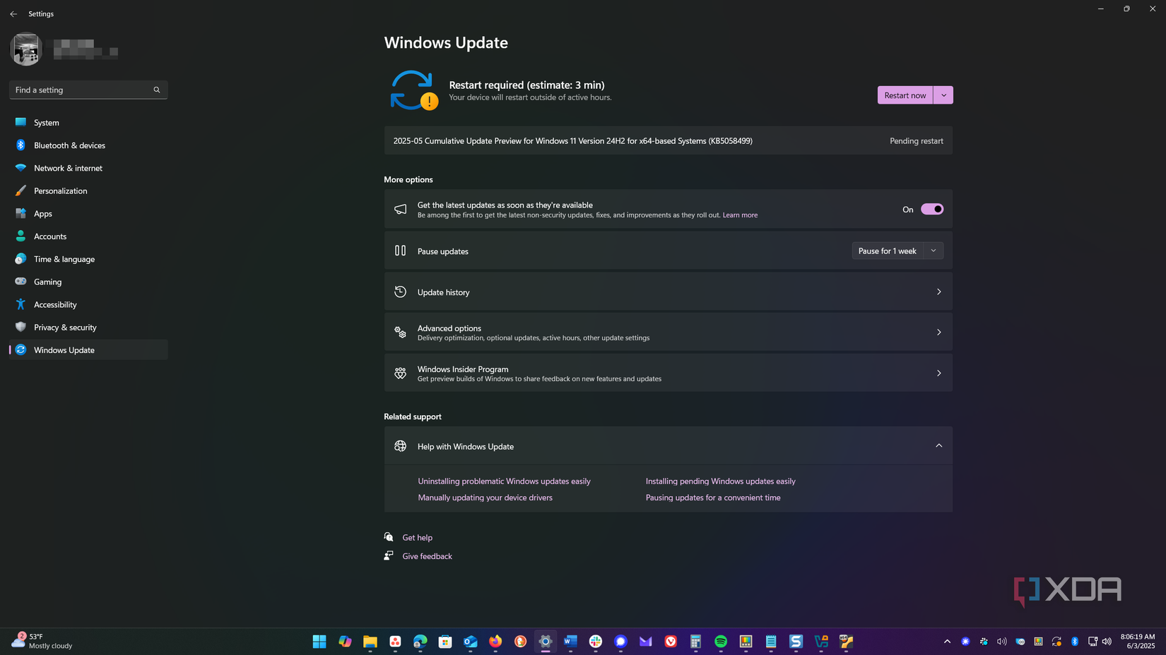Open DuckDuckGo browser from the taskbar

point(521,641)
